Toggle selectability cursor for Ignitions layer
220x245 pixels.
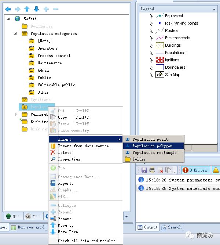(151, 60)
